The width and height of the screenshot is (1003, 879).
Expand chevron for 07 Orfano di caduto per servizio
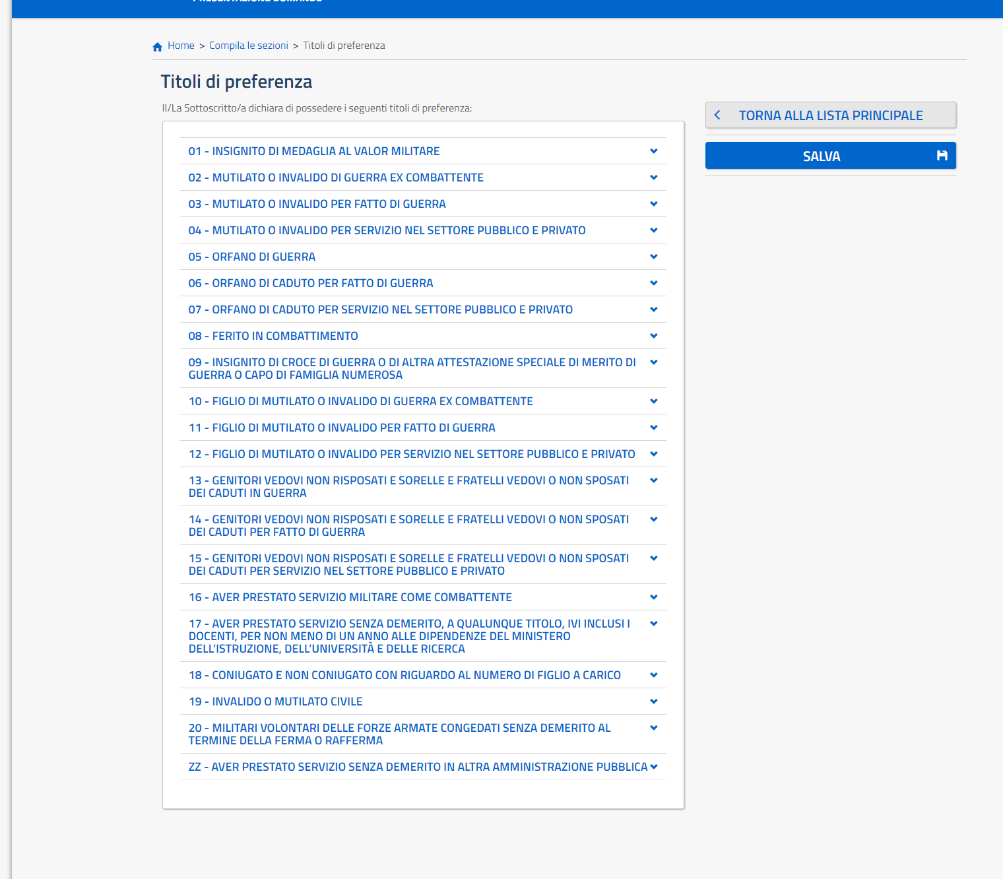pyautogui.click(x=654, y=309)
